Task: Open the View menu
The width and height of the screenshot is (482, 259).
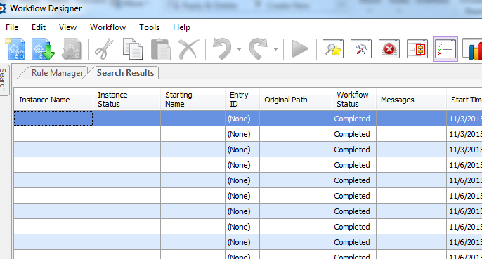Action: coord(67,27)
